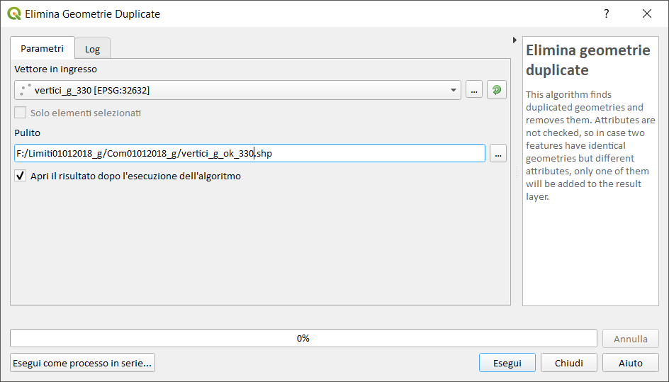Screen dimensions: 669x382
Task: Toggle Solo elementi selezionati checkbox
Action: [20, 113]
